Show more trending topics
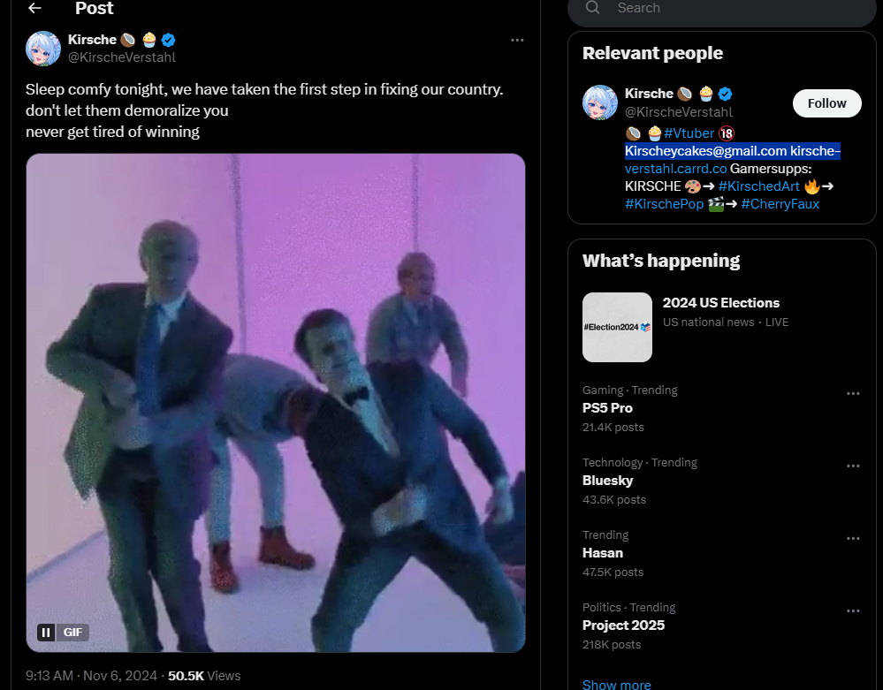The width and height of the screenshot is (883, 690). (x=616, y=684)
